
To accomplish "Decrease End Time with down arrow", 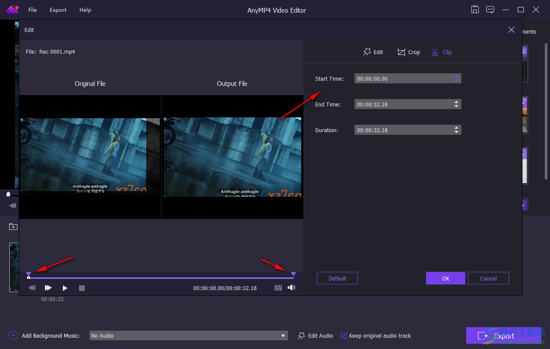I will coord(456,106).
